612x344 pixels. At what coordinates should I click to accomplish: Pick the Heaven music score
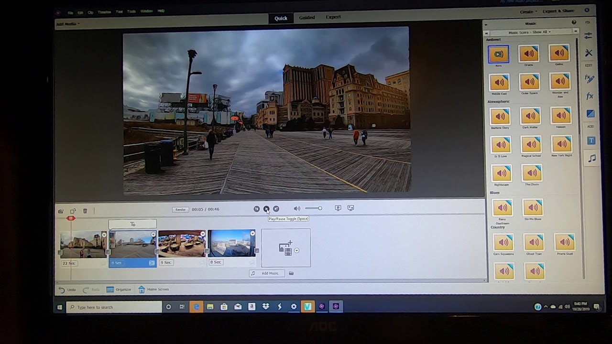[561, 116]
